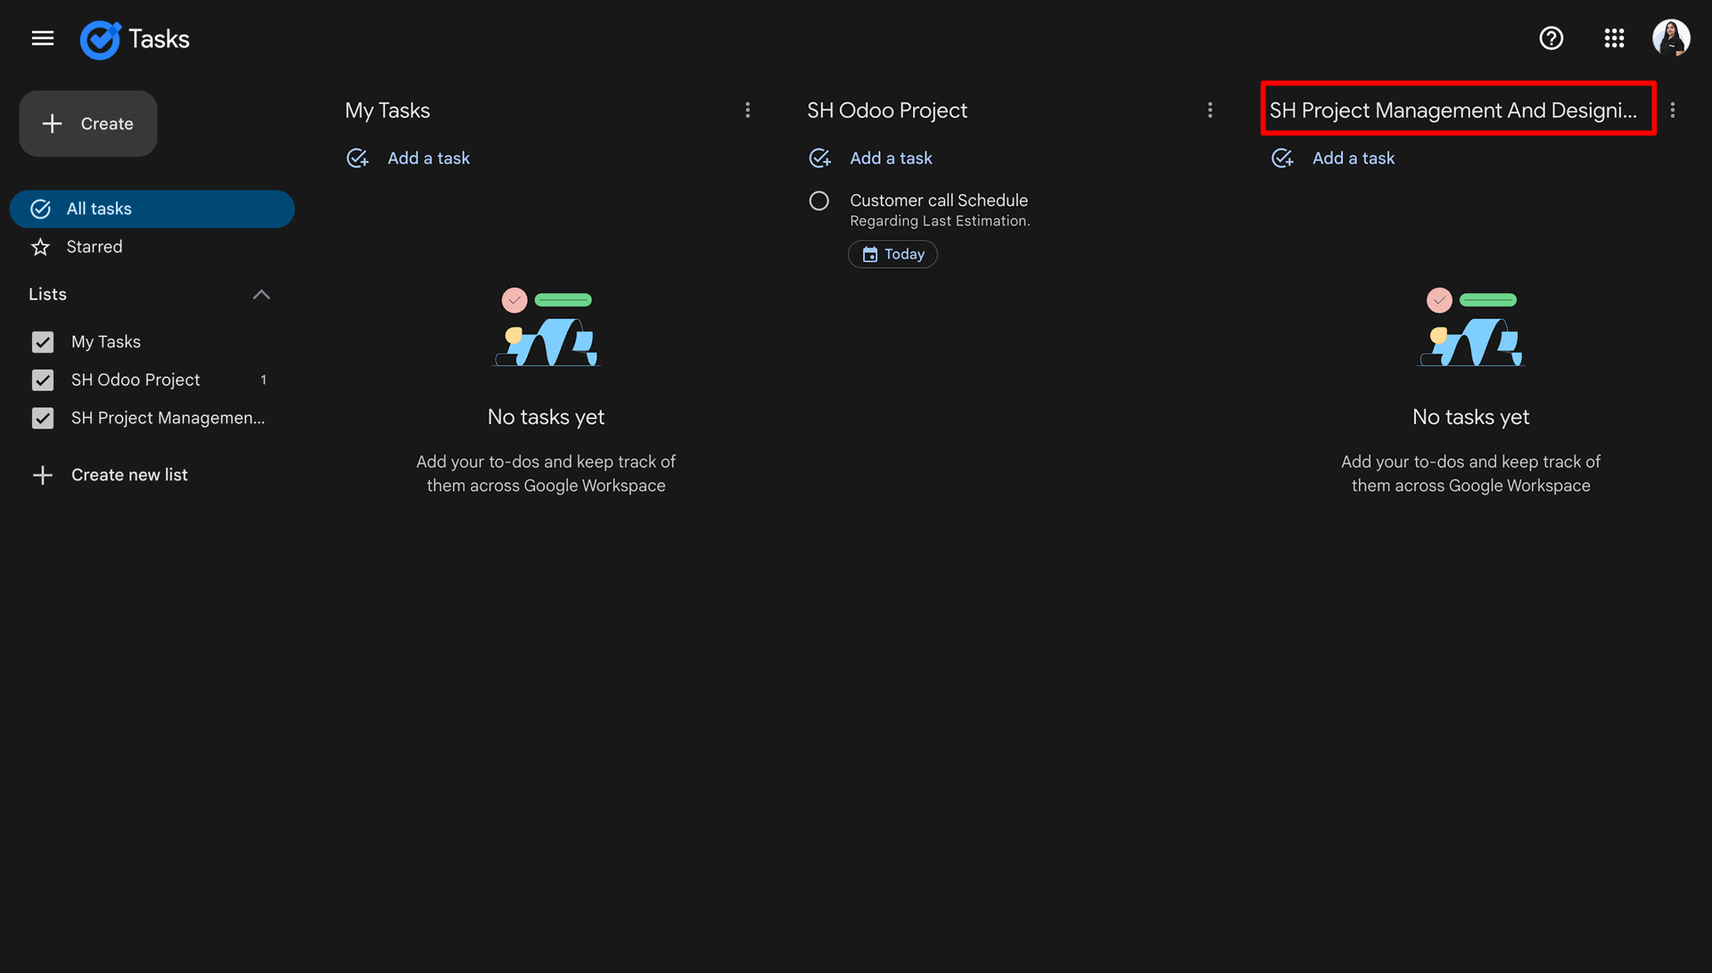Click the Starred star icon in the sidebar

(x=40, y=247)
